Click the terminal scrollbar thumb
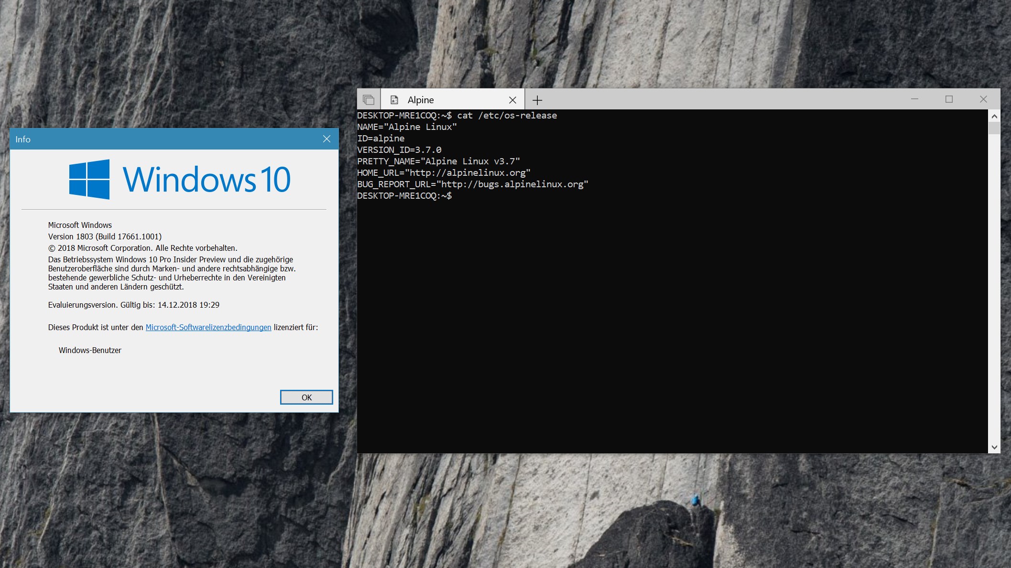Screen dimensions: 1011x568 994,128
